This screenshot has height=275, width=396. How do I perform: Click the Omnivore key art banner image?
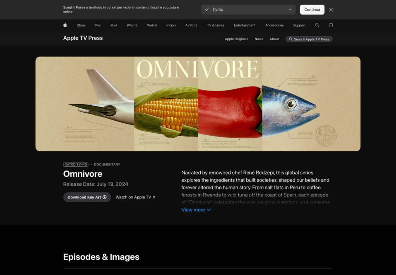point(198,104)
